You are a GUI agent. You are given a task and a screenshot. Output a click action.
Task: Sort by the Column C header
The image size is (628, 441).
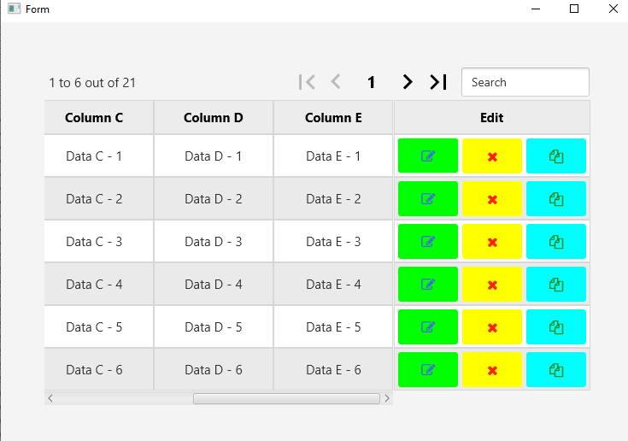94,118
